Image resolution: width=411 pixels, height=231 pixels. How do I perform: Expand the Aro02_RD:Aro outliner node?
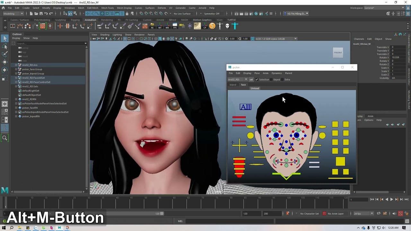click(16, 65)
